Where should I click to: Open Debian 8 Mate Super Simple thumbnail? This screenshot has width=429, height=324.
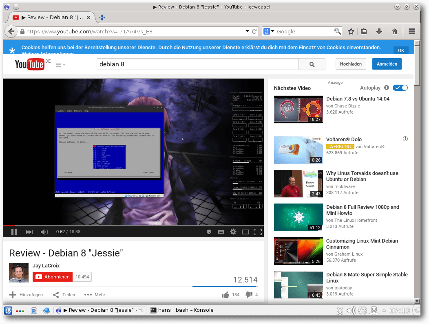pyautogui.click(x=298, y=285)
